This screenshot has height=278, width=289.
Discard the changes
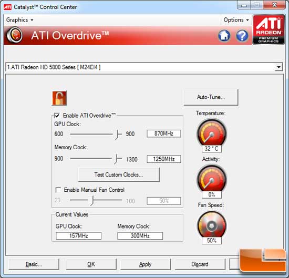[x=200, y=264]
